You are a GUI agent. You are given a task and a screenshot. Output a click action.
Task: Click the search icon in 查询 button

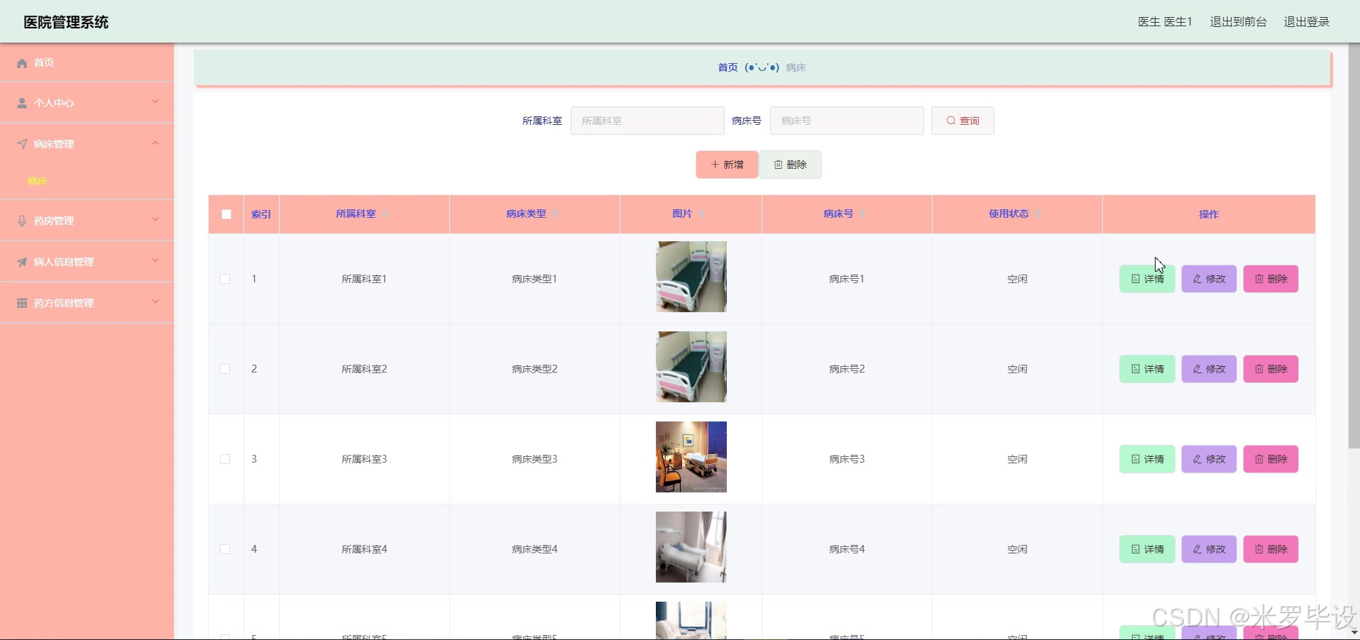(x=951, y=121)
